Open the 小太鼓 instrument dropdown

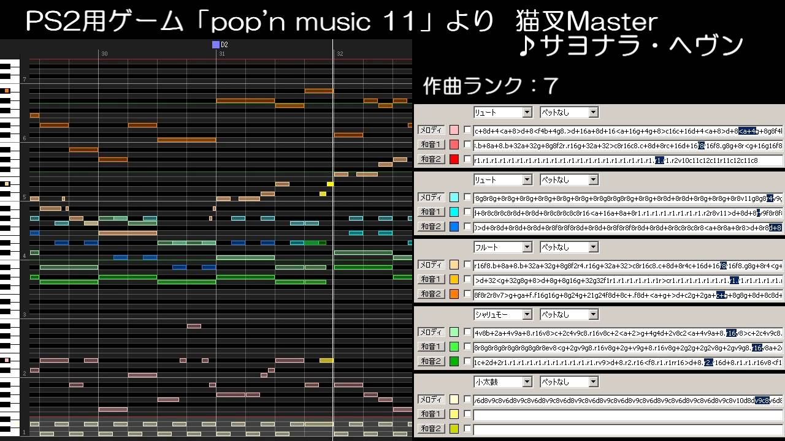point(502,382)
